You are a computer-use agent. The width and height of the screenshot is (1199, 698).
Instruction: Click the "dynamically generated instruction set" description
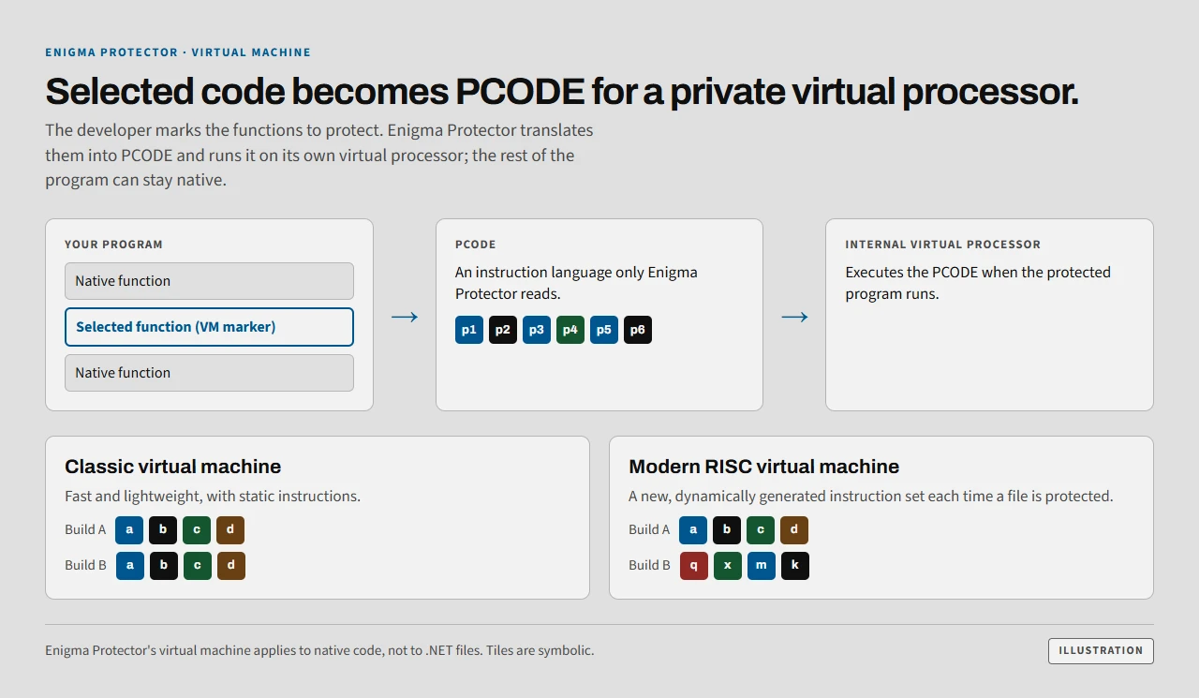pos(871,497)
